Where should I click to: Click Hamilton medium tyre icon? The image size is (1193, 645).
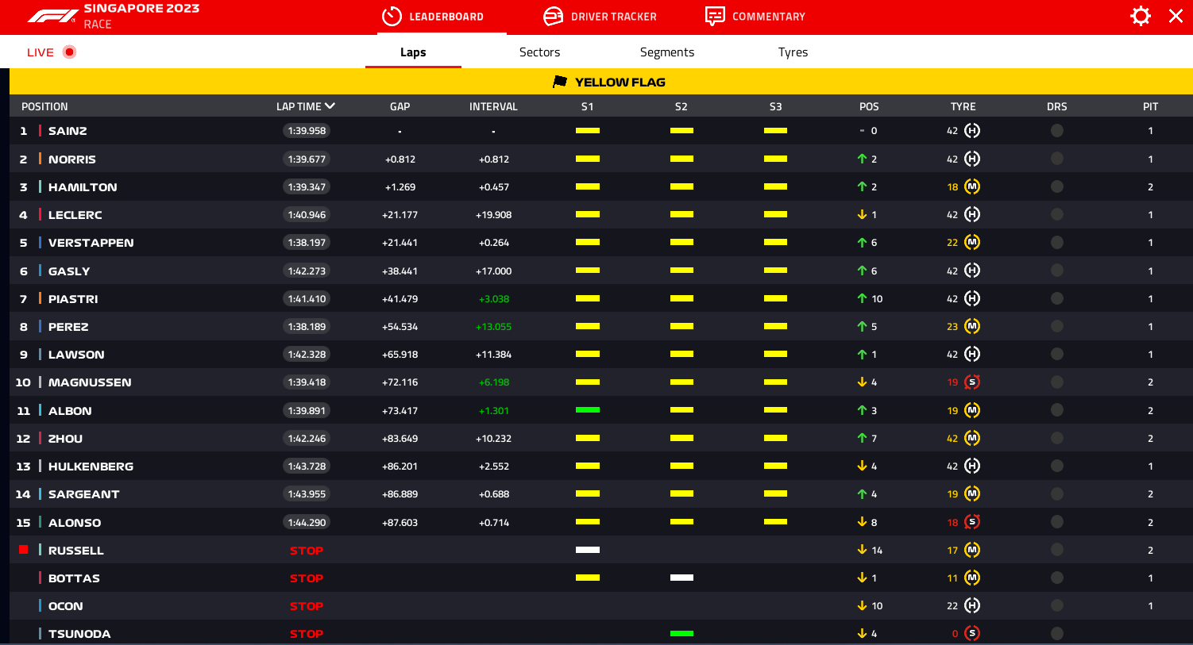click(972, 187)
